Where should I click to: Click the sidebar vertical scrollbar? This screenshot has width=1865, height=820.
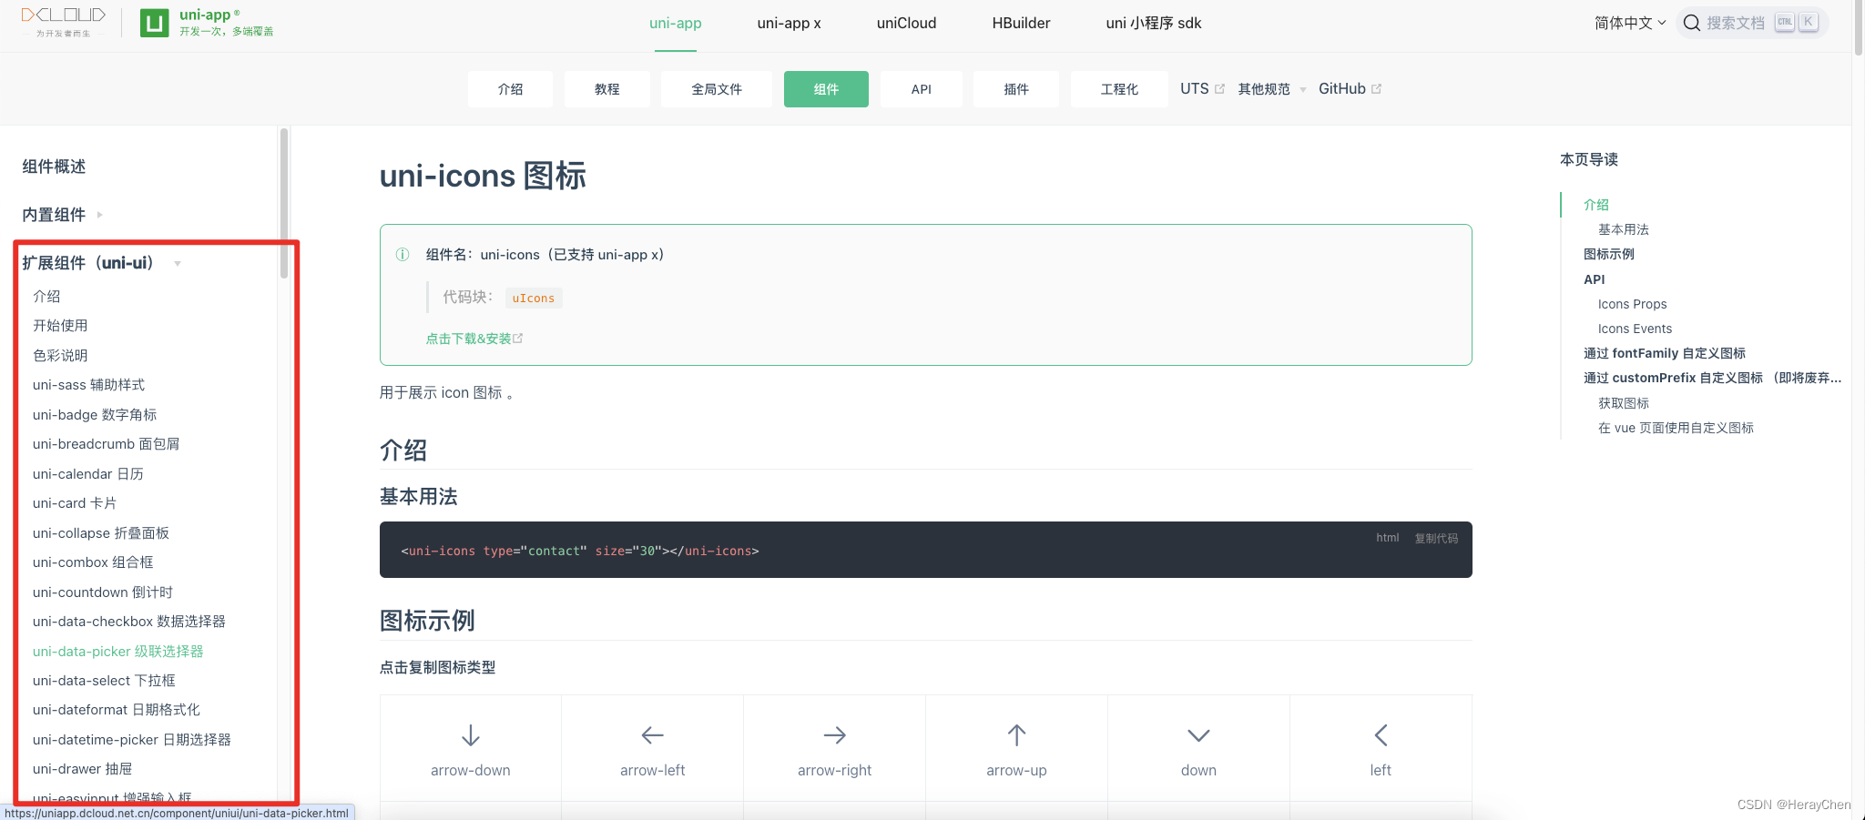[x=284, y=204]
